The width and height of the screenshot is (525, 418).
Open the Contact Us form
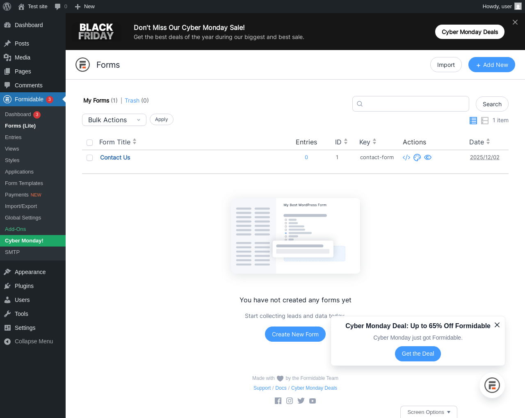coord(115,158)
